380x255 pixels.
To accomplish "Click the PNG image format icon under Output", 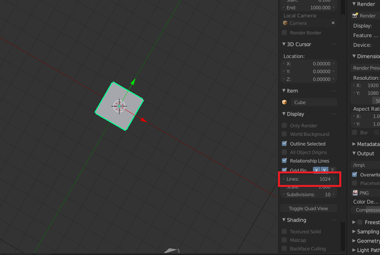I will (x=355, y=193).
